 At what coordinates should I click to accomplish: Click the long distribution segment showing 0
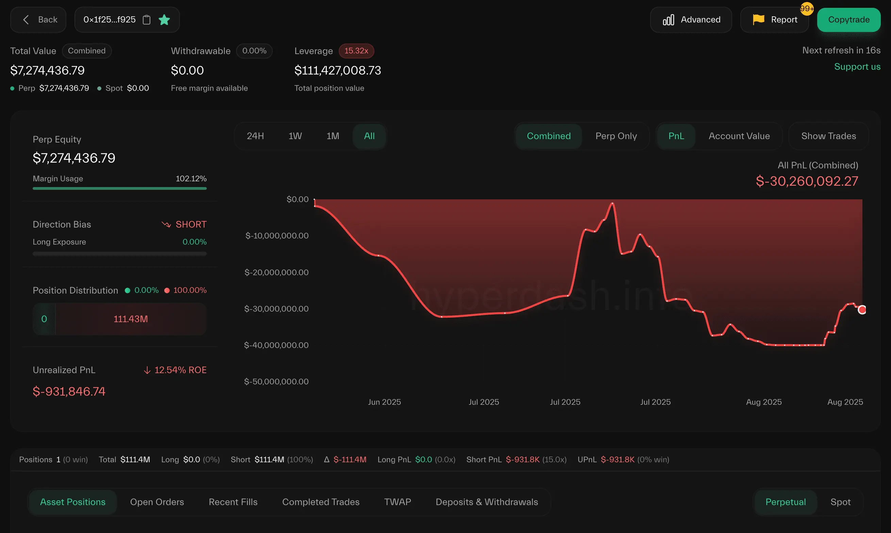coord(44,319)
